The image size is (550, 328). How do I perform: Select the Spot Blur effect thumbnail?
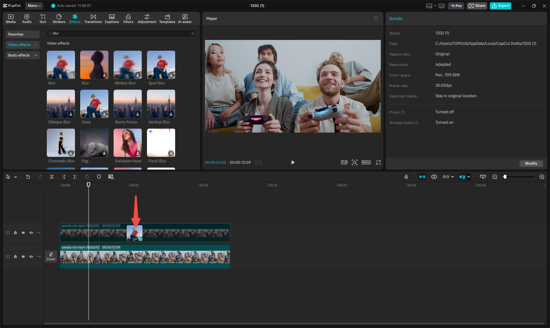coord(161,64)
